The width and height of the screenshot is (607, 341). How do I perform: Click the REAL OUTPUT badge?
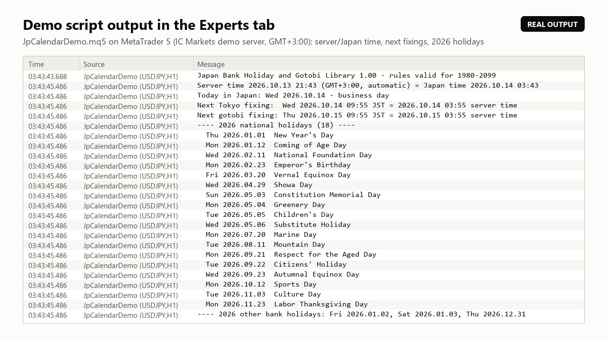(552, 24)
